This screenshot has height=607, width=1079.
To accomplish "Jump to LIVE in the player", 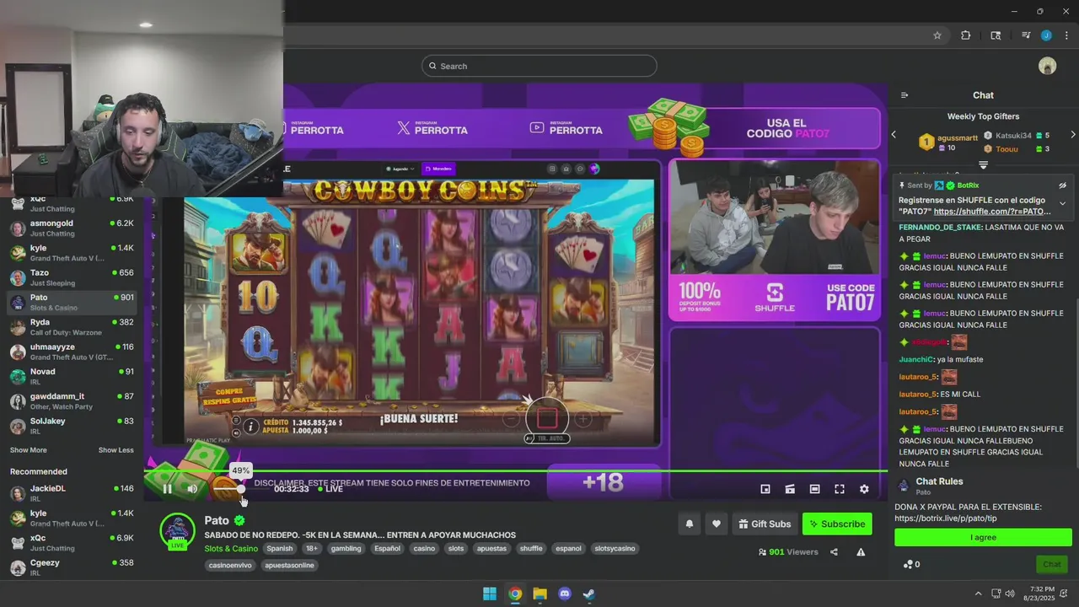I will pyautogui.click(x=330, y=489).
